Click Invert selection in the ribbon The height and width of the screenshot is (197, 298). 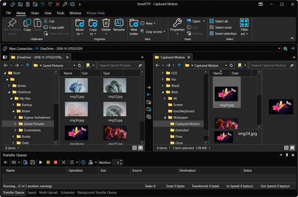coord(226,34)
